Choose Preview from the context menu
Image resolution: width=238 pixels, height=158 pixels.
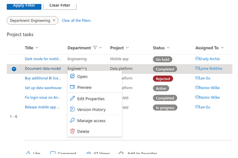tap(95, 87)
